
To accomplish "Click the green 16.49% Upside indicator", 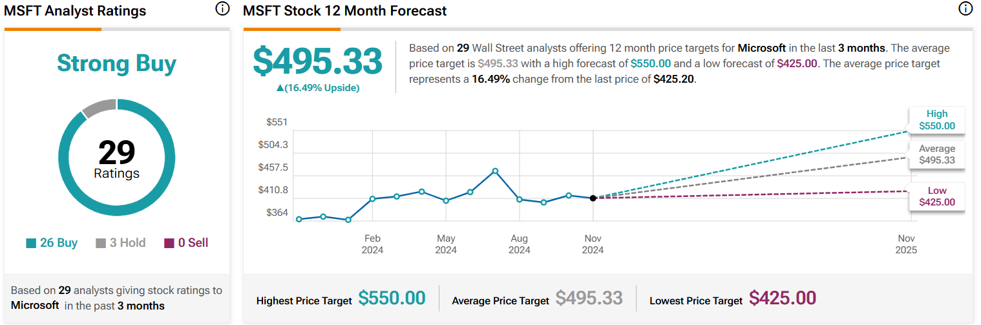I will tap(317, 88).
